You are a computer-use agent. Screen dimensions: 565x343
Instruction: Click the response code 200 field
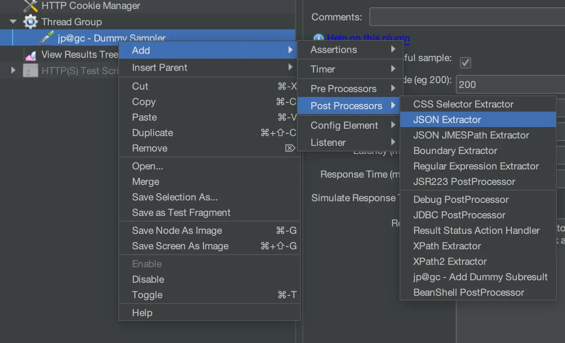[x=509, y=84]
